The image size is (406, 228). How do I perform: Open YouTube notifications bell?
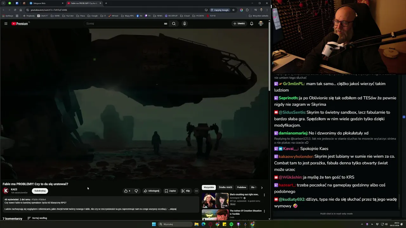252,23
